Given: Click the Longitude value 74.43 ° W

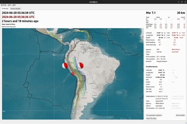Looking at the screenshot, I should point(160,35).
